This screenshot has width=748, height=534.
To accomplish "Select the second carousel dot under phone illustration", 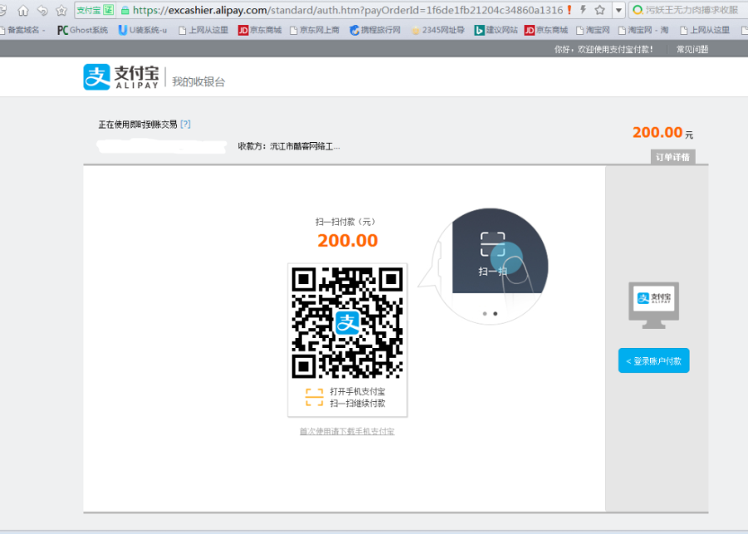I will (x=495, y=313).
